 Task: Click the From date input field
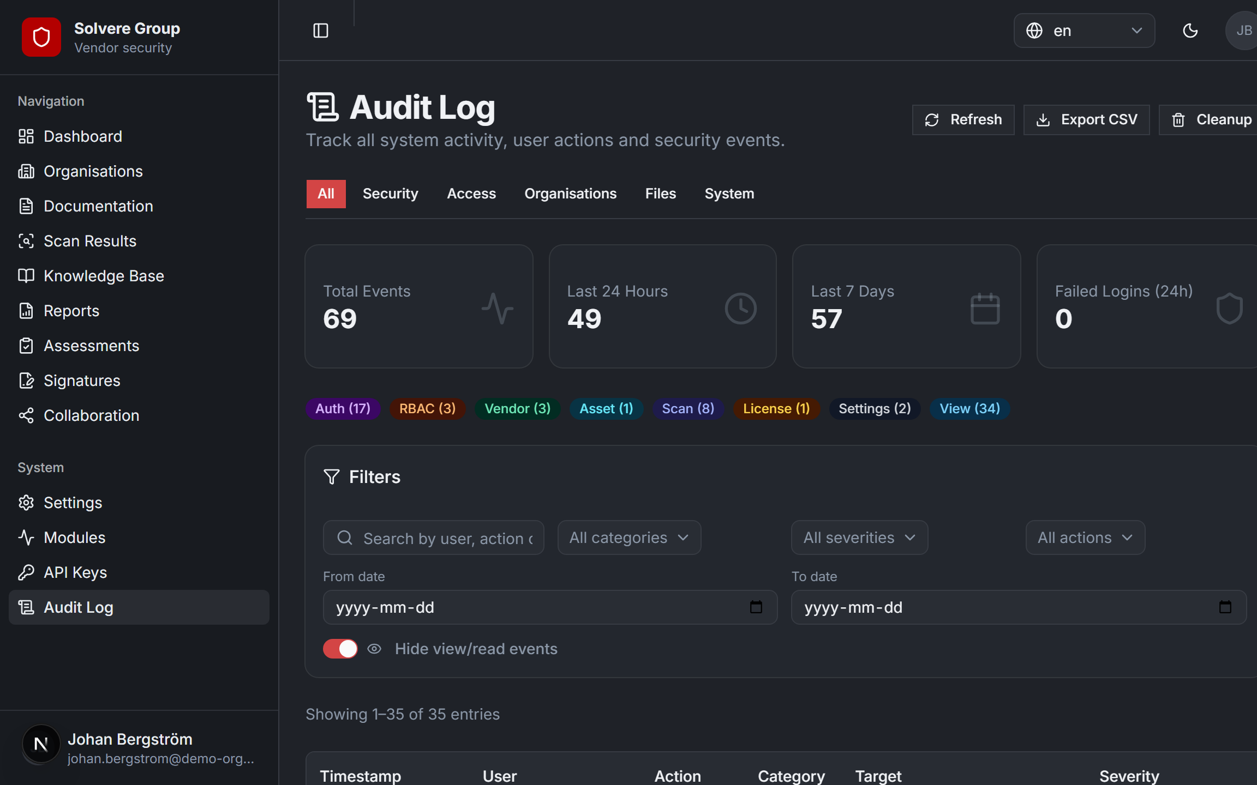pos(550,607)
